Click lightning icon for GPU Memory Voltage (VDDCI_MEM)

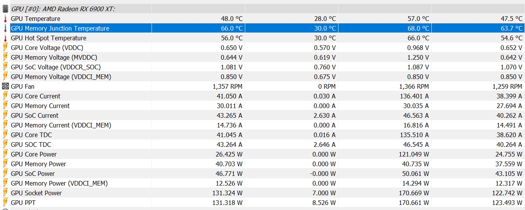pyautogui.click(x=5, y=77)
